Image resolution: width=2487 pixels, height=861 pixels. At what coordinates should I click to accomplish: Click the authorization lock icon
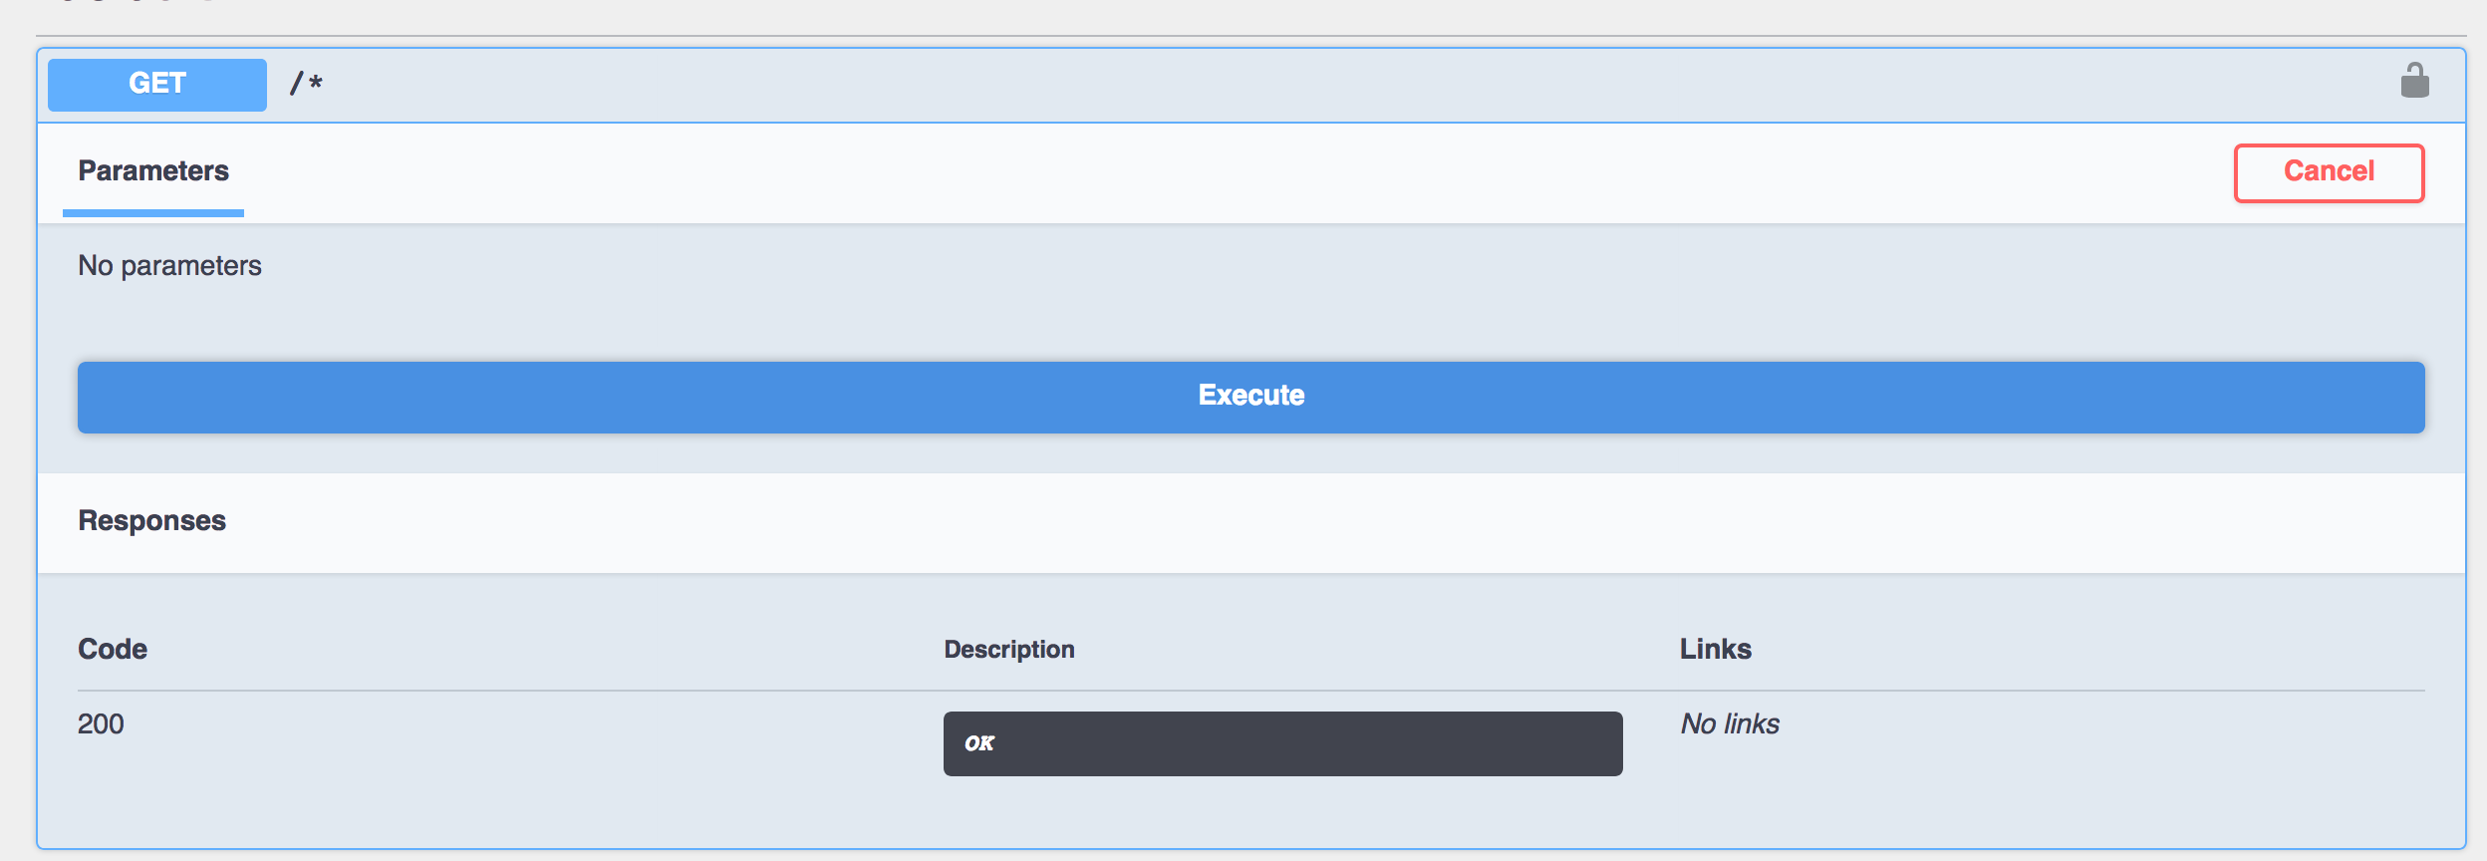click(2414, 81)
